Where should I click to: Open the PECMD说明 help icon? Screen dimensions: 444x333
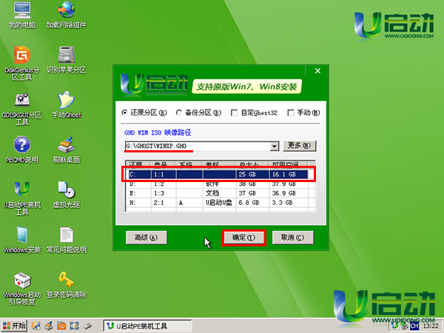[22, 149]
